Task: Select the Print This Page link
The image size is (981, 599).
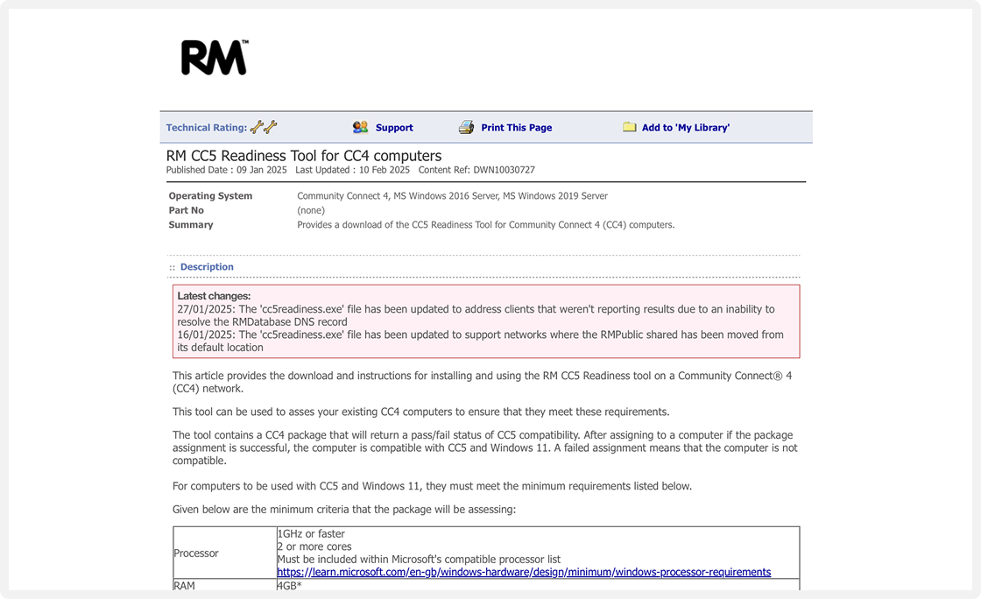Action: click(516, 128)
